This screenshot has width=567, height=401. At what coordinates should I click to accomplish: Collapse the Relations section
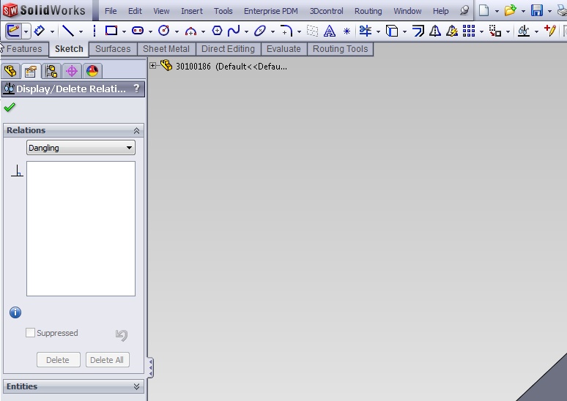click(136, 131)
